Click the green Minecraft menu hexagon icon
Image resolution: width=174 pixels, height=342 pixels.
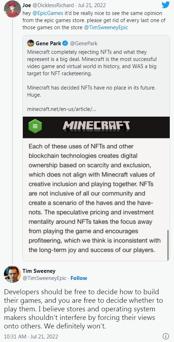[35, 126]
